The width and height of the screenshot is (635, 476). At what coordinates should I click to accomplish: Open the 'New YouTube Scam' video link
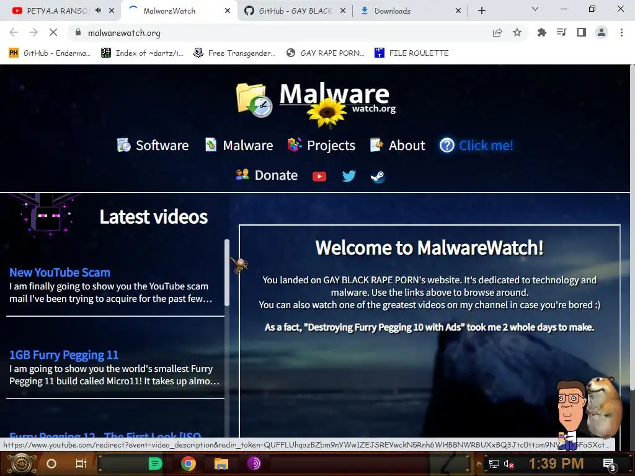click(x=60, y=273)
